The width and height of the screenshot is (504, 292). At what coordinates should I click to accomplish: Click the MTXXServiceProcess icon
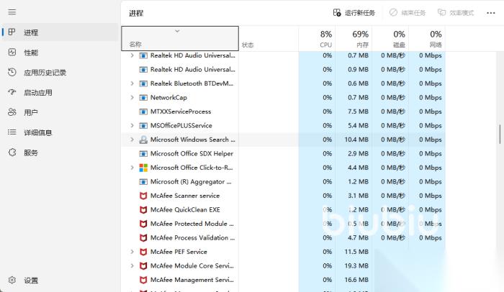tap(143, 111)
